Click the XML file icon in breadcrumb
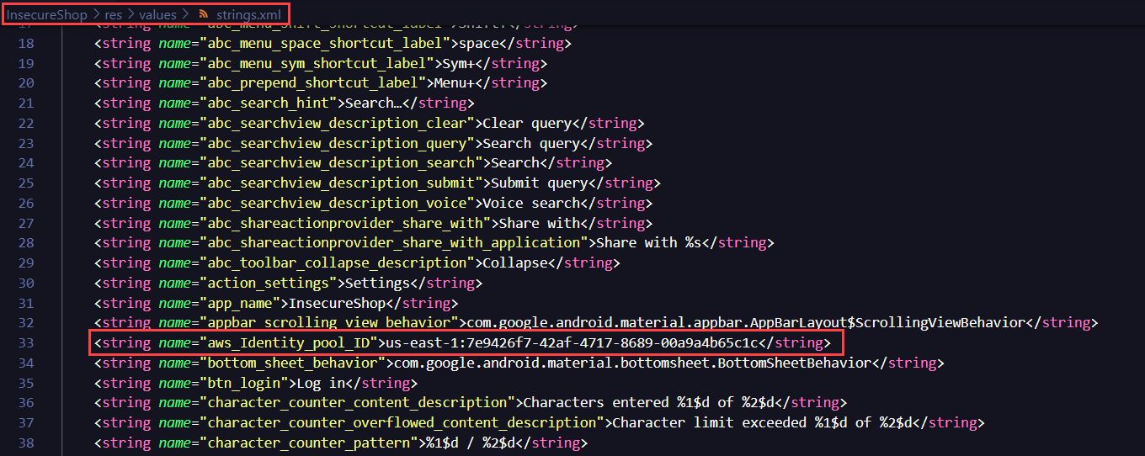1145x456 pixels. (204, 15)
